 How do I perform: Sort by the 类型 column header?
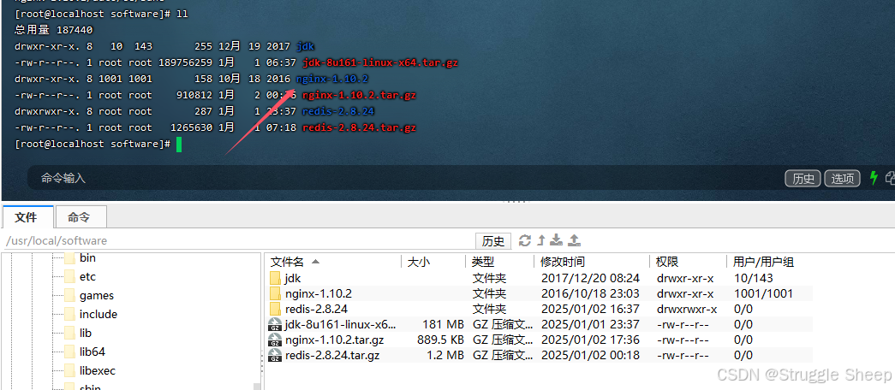(500, 262)
